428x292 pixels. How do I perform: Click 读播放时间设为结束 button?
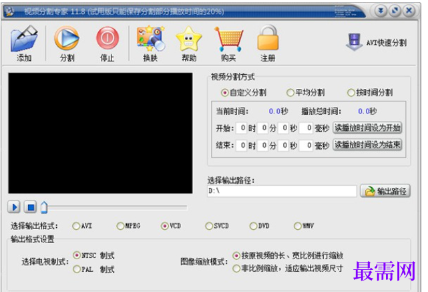(x=367, y=144)
